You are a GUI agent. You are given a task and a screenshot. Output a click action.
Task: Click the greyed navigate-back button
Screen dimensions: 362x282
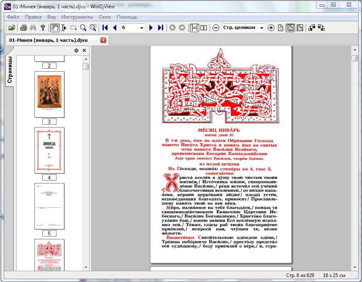click(172, 28)
